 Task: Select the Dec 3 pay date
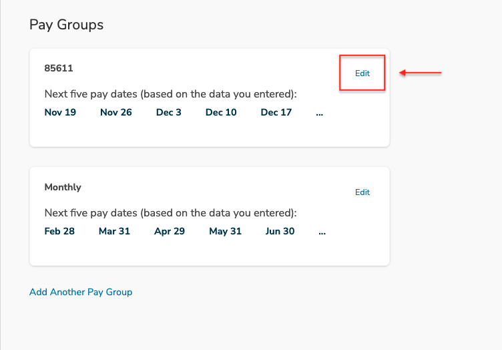[x=169, y=112]
